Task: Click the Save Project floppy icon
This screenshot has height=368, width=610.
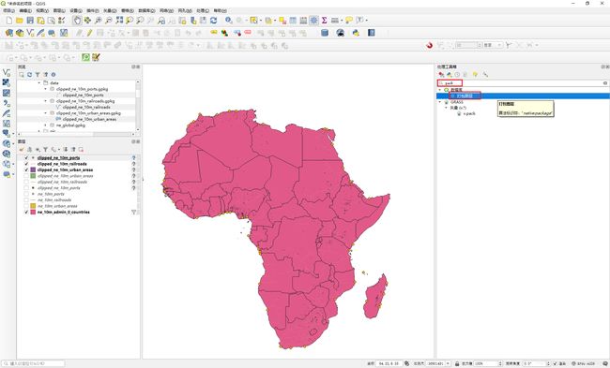Action: tap(30, 21)
